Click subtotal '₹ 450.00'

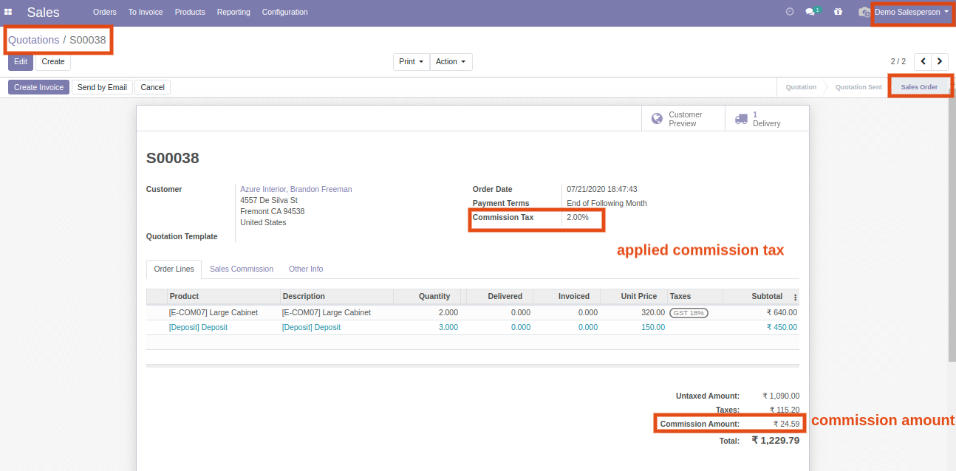pyautogui.click(x=782, y=328)
